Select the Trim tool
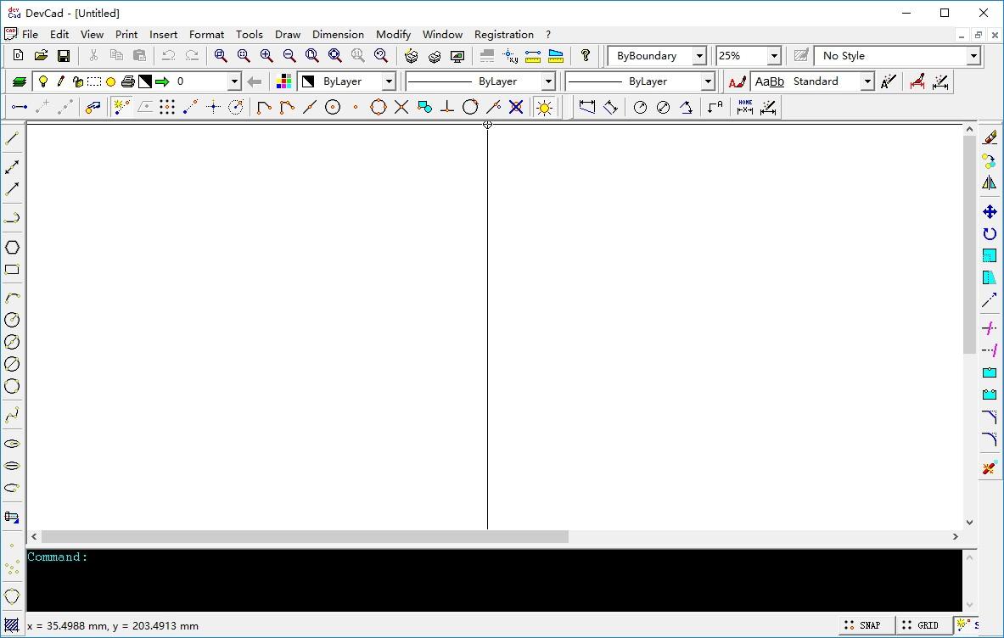 [990, 328]
